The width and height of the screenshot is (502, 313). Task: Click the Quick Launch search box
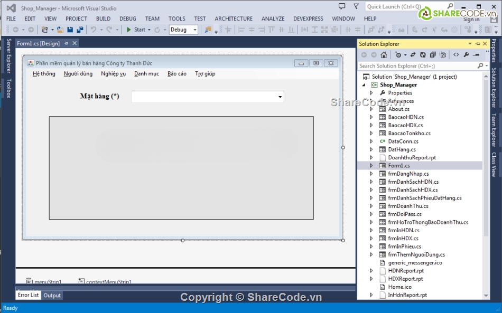point(410,6)
